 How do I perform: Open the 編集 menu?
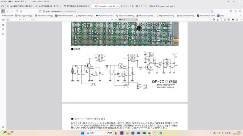pyautogui.click(x=10, y=1)
